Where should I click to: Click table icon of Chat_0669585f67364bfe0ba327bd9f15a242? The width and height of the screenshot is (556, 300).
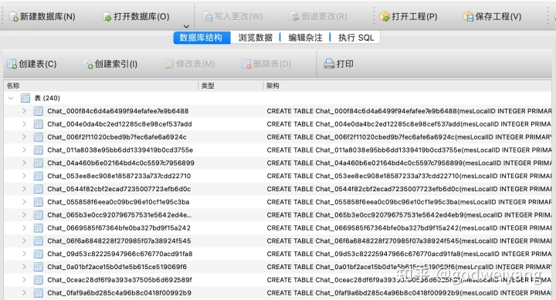click(39, 228)
